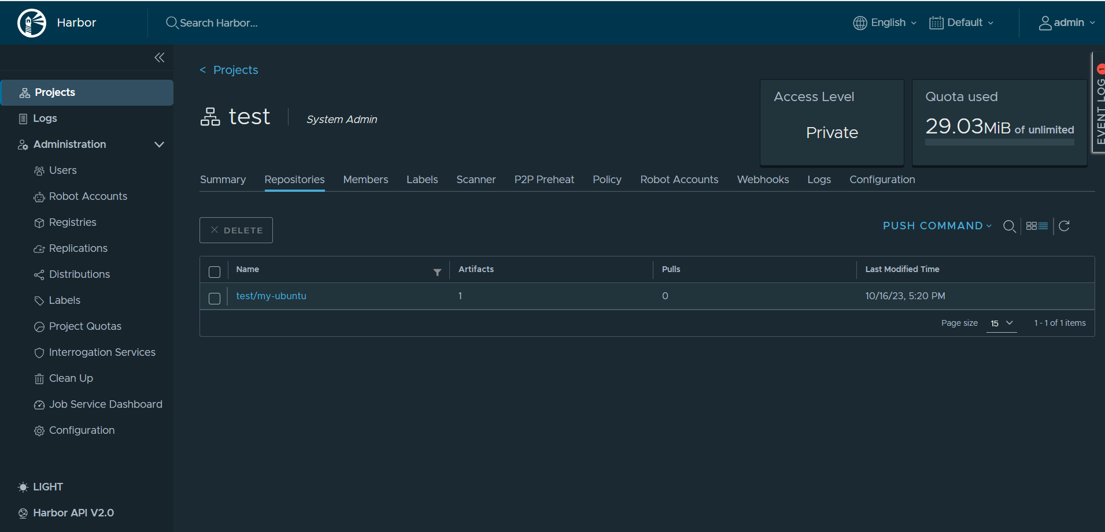Image resolution: width=1105 pixels, height=532 pixels.
Task: Go back to Projects via breadcrumb
Action: (229, 70)
